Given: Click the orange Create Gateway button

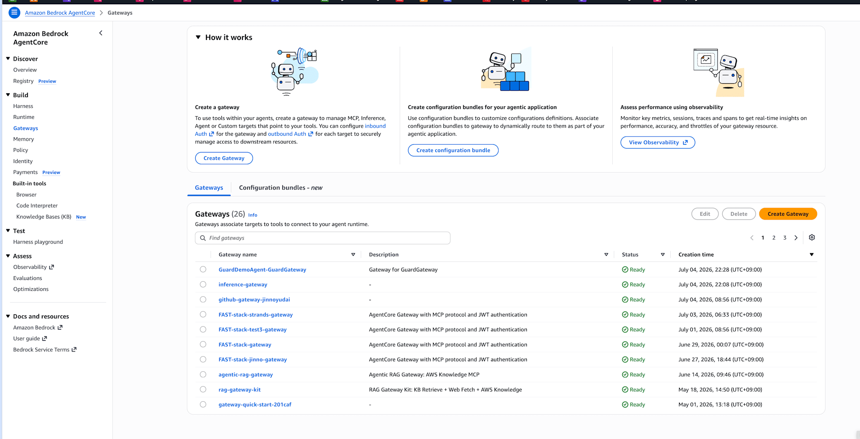Looking at the screenshot, I should (788, 214).
